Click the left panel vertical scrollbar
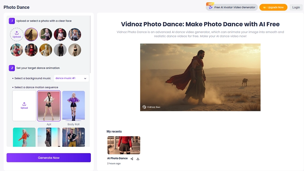This screenshot has height=171, width=304. coord(90,46)
